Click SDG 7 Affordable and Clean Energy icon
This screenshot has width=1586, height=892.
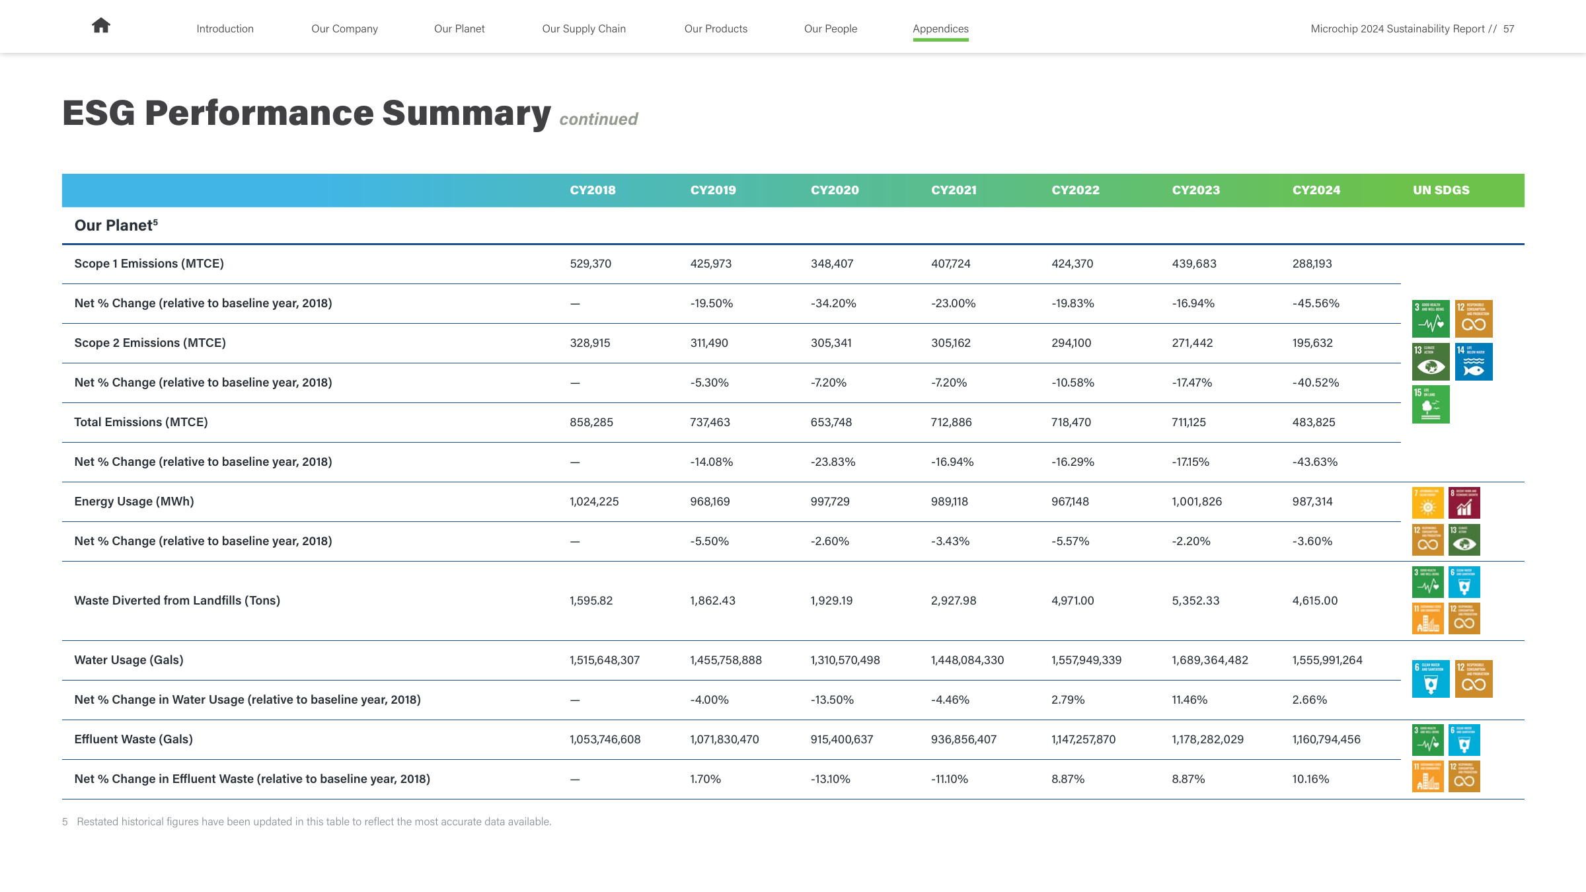pyautogui.click(x=1428, y=503)
